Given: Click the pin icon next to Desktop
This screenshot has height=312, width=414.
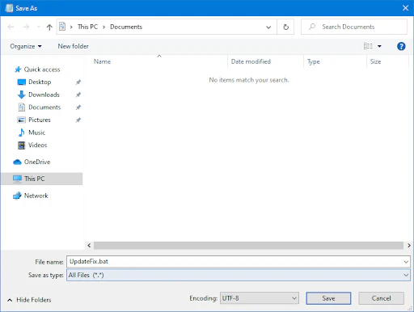Looking at the screenshot, I should pos(78,82).
